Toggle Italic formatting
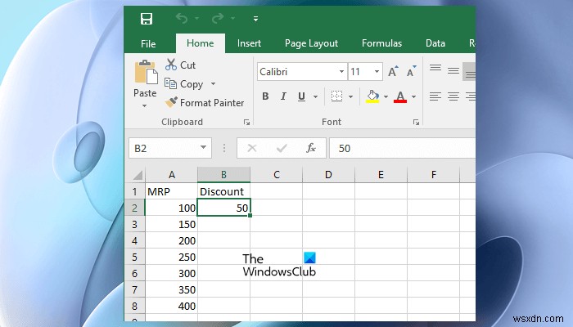573x327 pixels. pos(283,96)
